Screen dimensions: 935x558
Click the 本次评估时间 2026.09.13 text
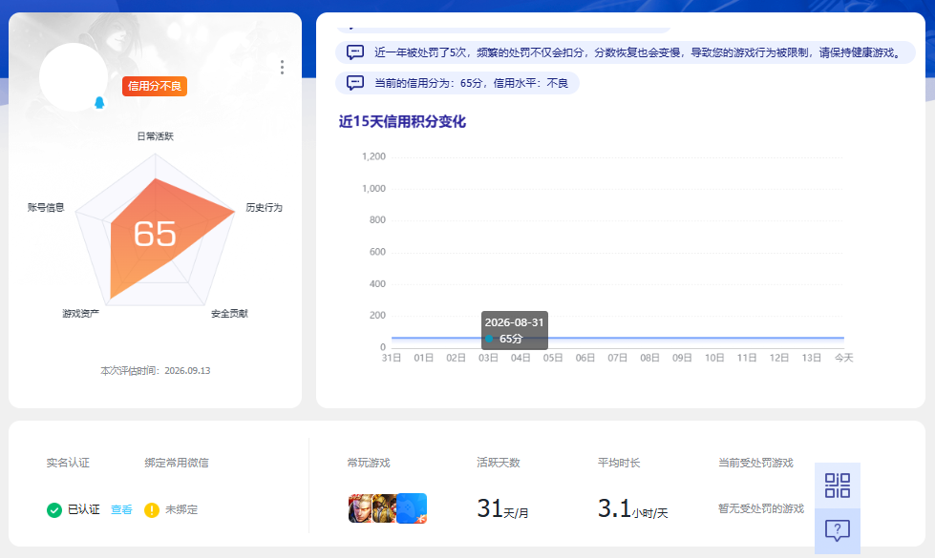coord(155,370)
